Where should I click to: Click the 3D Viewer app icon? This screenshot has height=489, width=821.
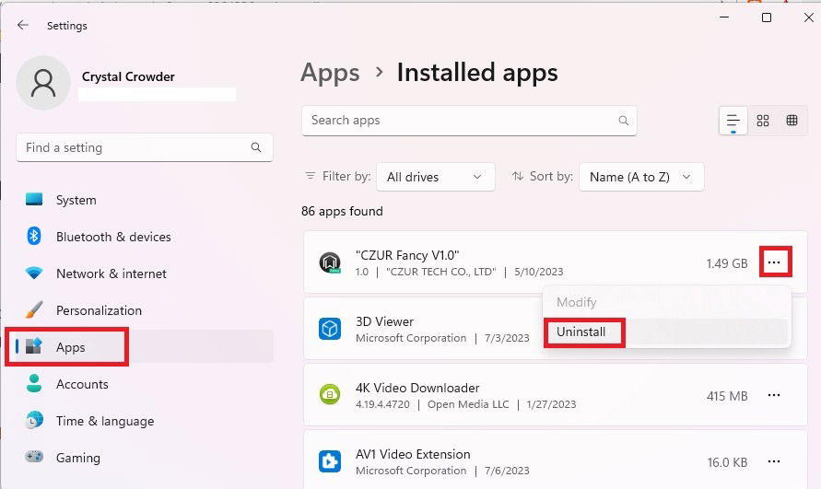click(330, 329)
